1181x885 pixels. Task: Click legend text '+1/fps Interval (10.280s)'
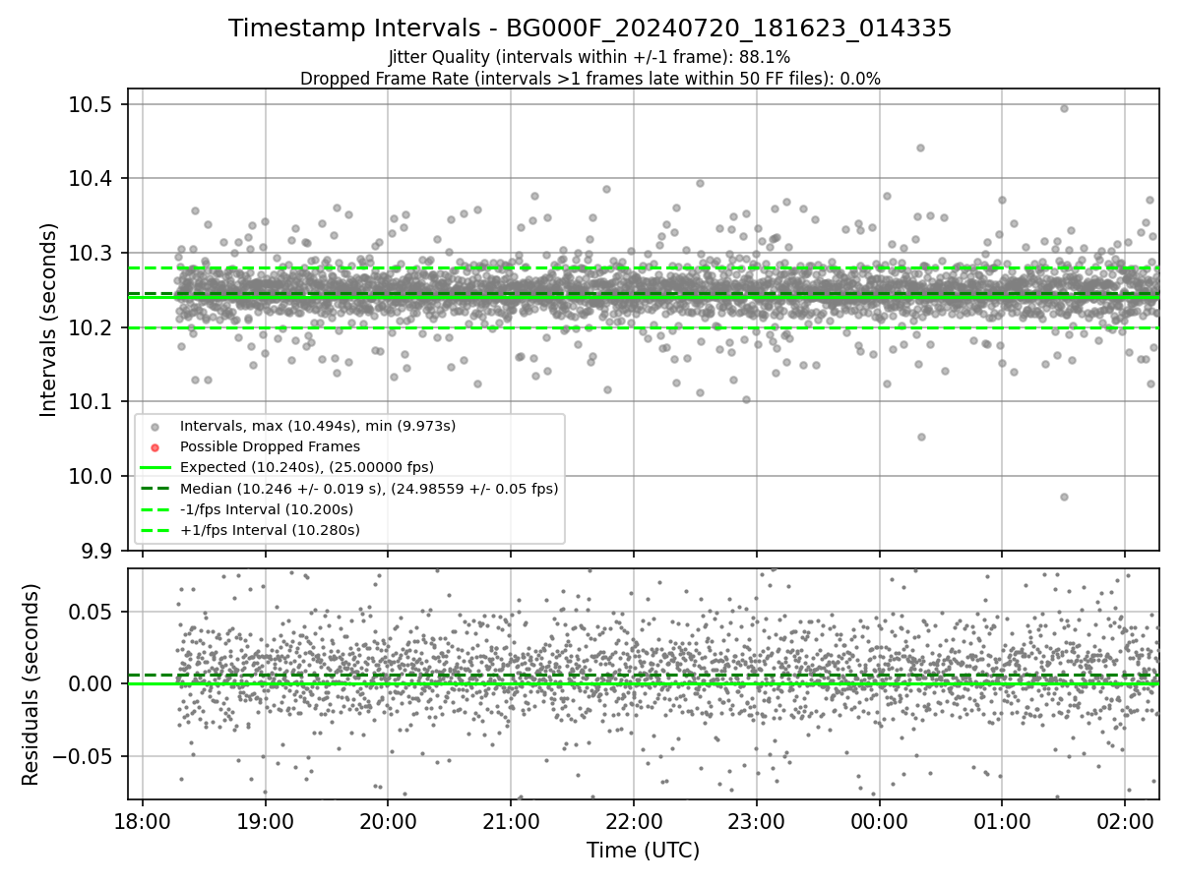tap(270, 530)
